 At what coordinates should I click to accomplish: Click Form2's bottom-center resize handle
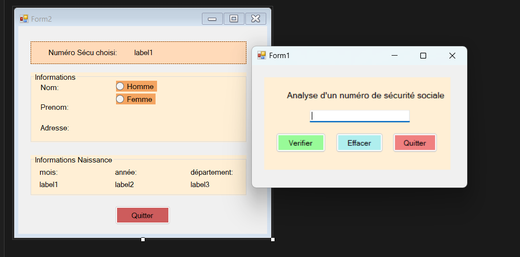click(143, 239)
